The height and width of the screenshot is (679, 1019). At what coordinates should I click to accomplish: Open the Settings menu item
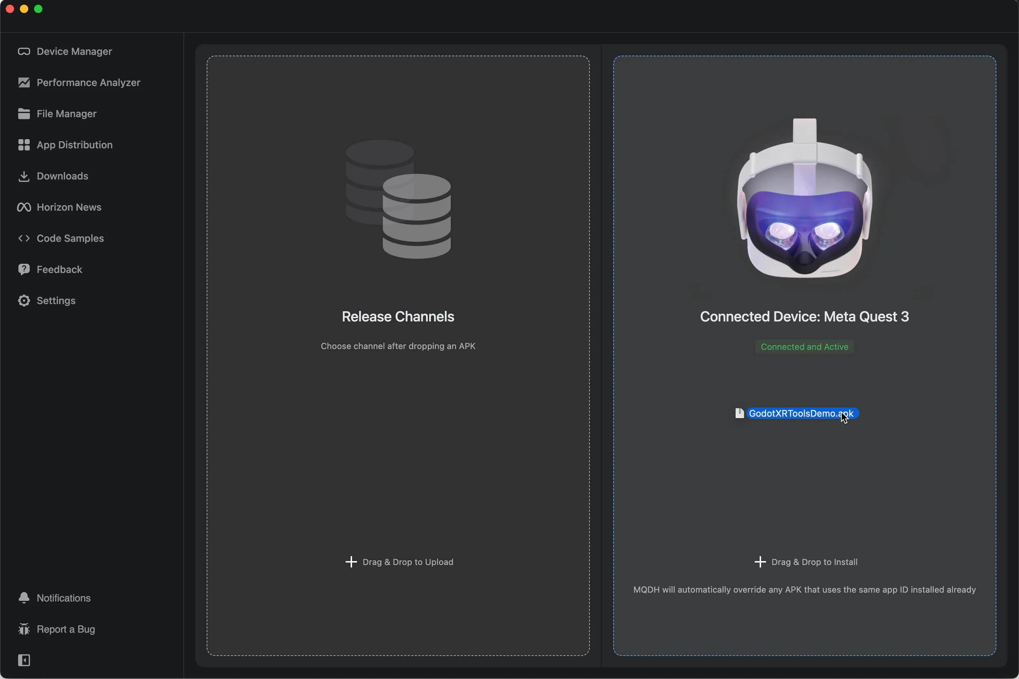click(x=56, y=301)
